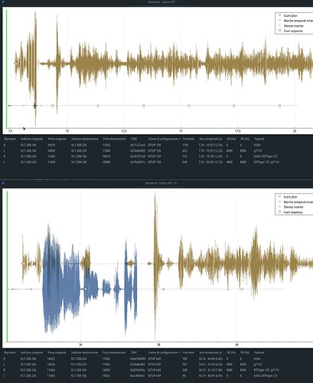Click the Scarti jitter circle in lower legend
Image resolution: width=313 pixels, height=383 pixels.
point(279,197)
